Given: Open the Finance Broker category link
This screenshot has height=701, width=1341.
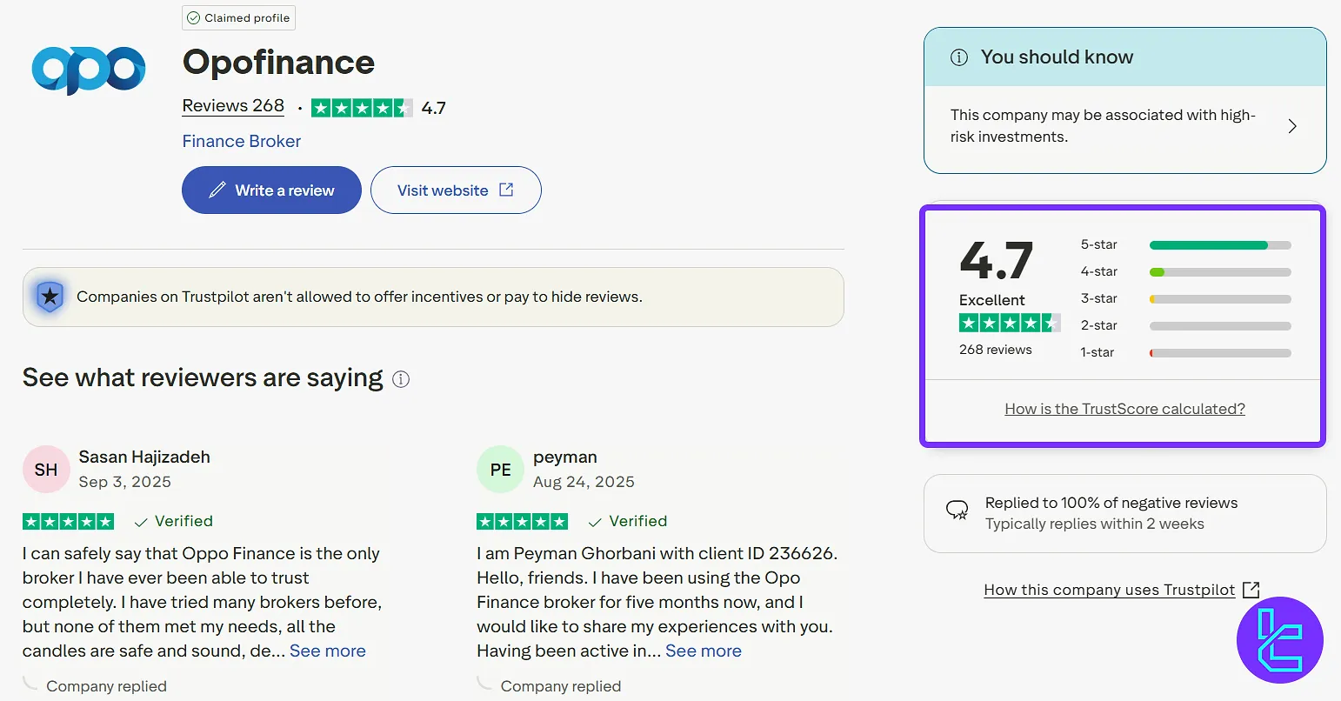Looking at the screenshot, I should [241, 141].
